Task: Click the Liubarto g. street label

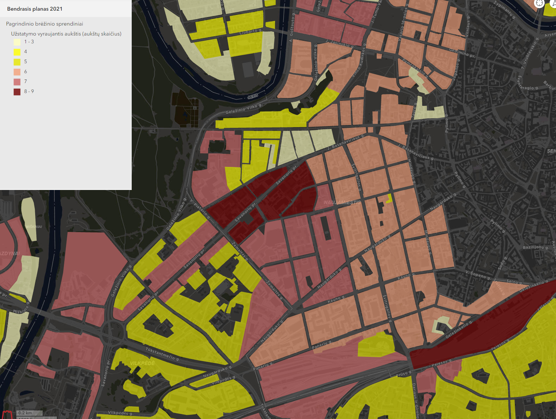Action: pos(251,31)
